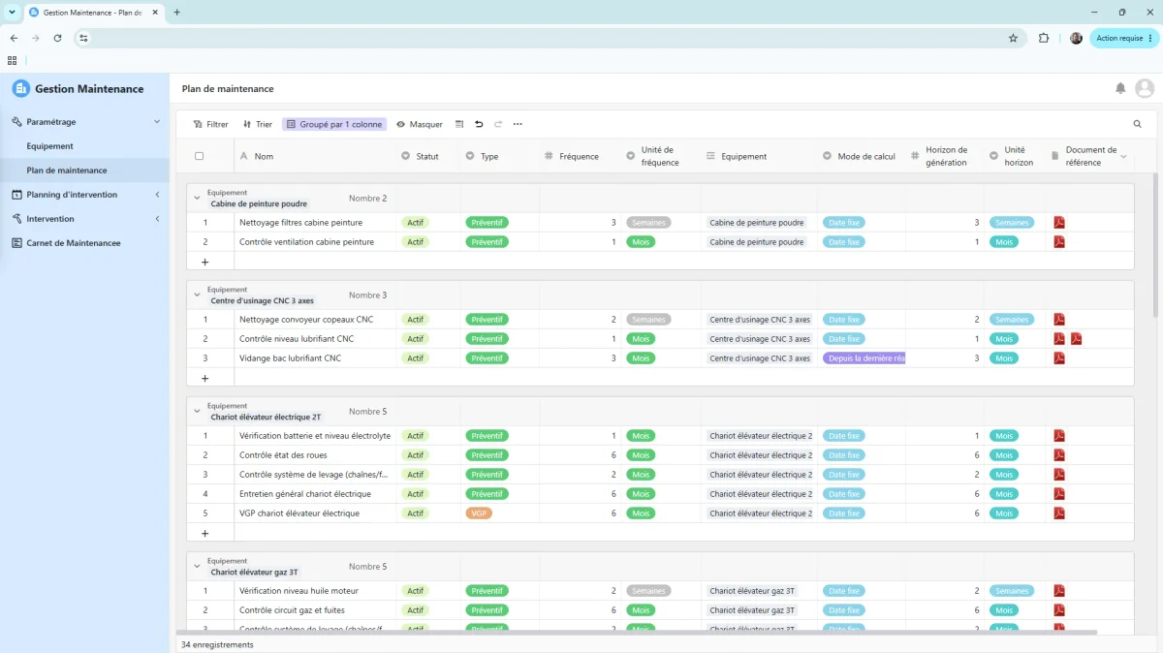
Task: Expand the Intervention sidebar menu
Action: pyautogui.click(x=157, y=219)
